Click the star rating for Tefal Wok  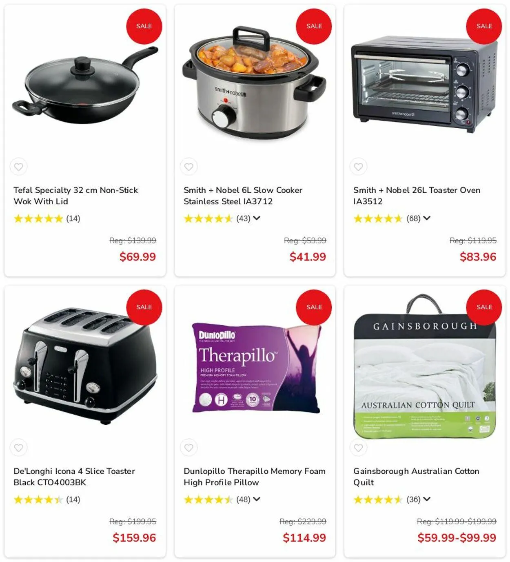(38, 219)
